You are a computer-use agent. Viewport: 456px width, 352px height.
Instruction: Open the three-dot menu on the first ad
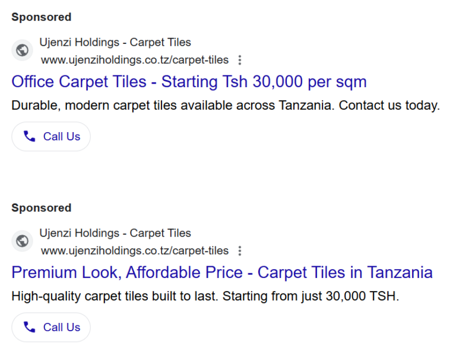239,60
